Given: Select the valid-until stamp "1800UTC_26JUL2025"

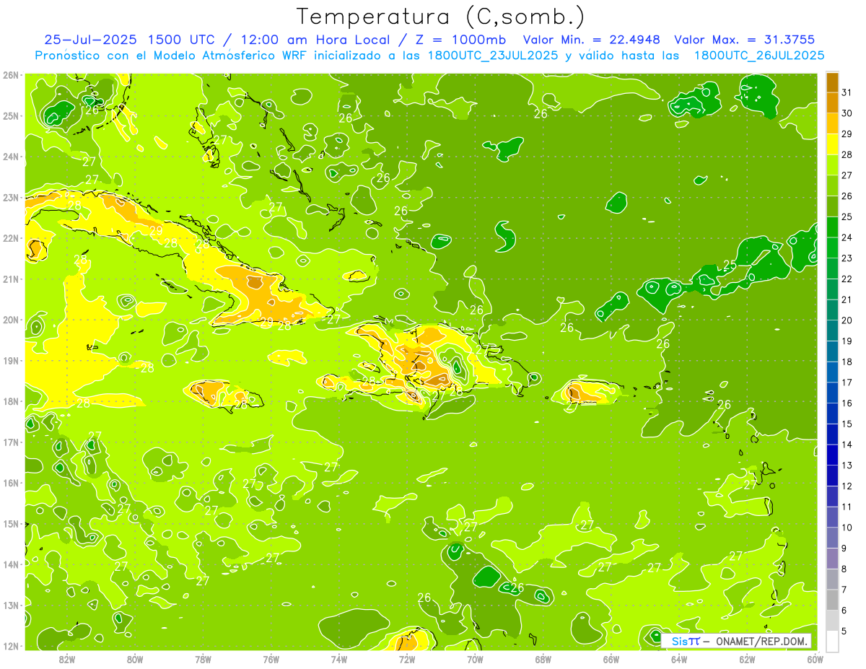Looking at the screenshot, I should [x=759, y=56].
